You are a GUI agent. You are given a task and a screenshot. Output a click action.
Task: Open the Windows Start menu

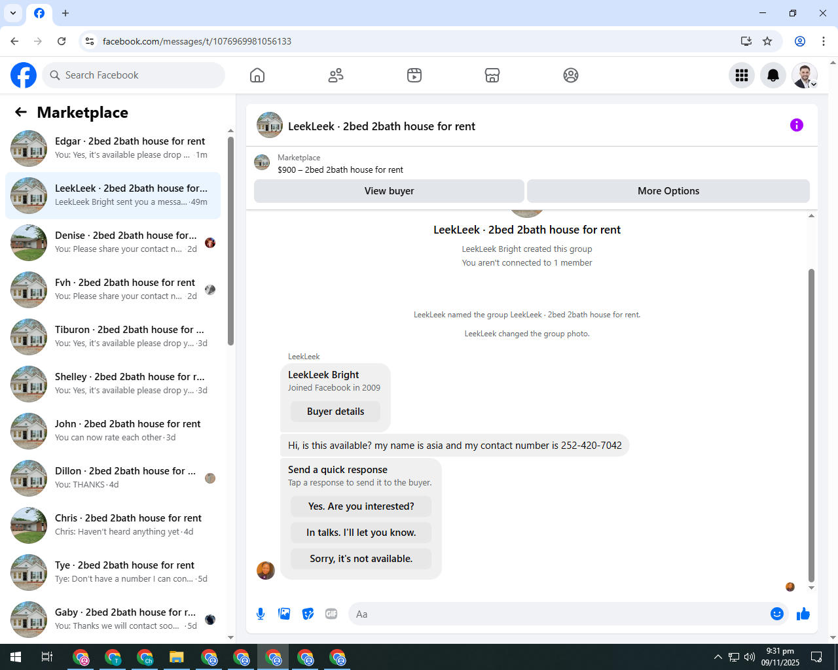point(16,657)
